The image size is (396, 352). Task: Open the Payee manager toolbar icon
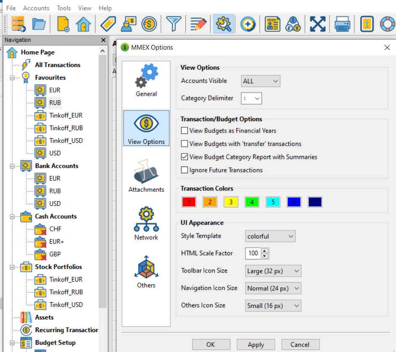pyautogui.click(x=129, y=24)
